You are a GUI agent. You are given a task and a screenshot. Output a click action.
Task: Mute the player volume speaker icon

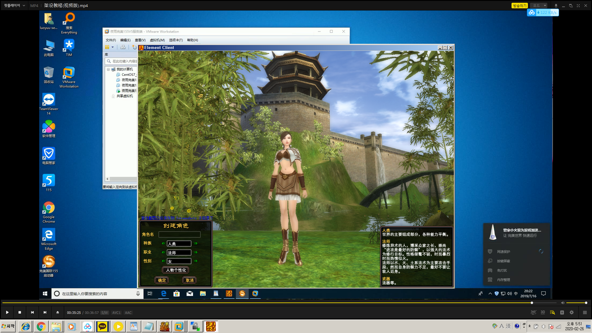(x=563, y=303)
